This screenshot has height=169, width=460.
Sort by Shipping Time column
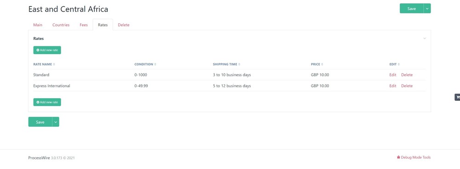point(226,64)
